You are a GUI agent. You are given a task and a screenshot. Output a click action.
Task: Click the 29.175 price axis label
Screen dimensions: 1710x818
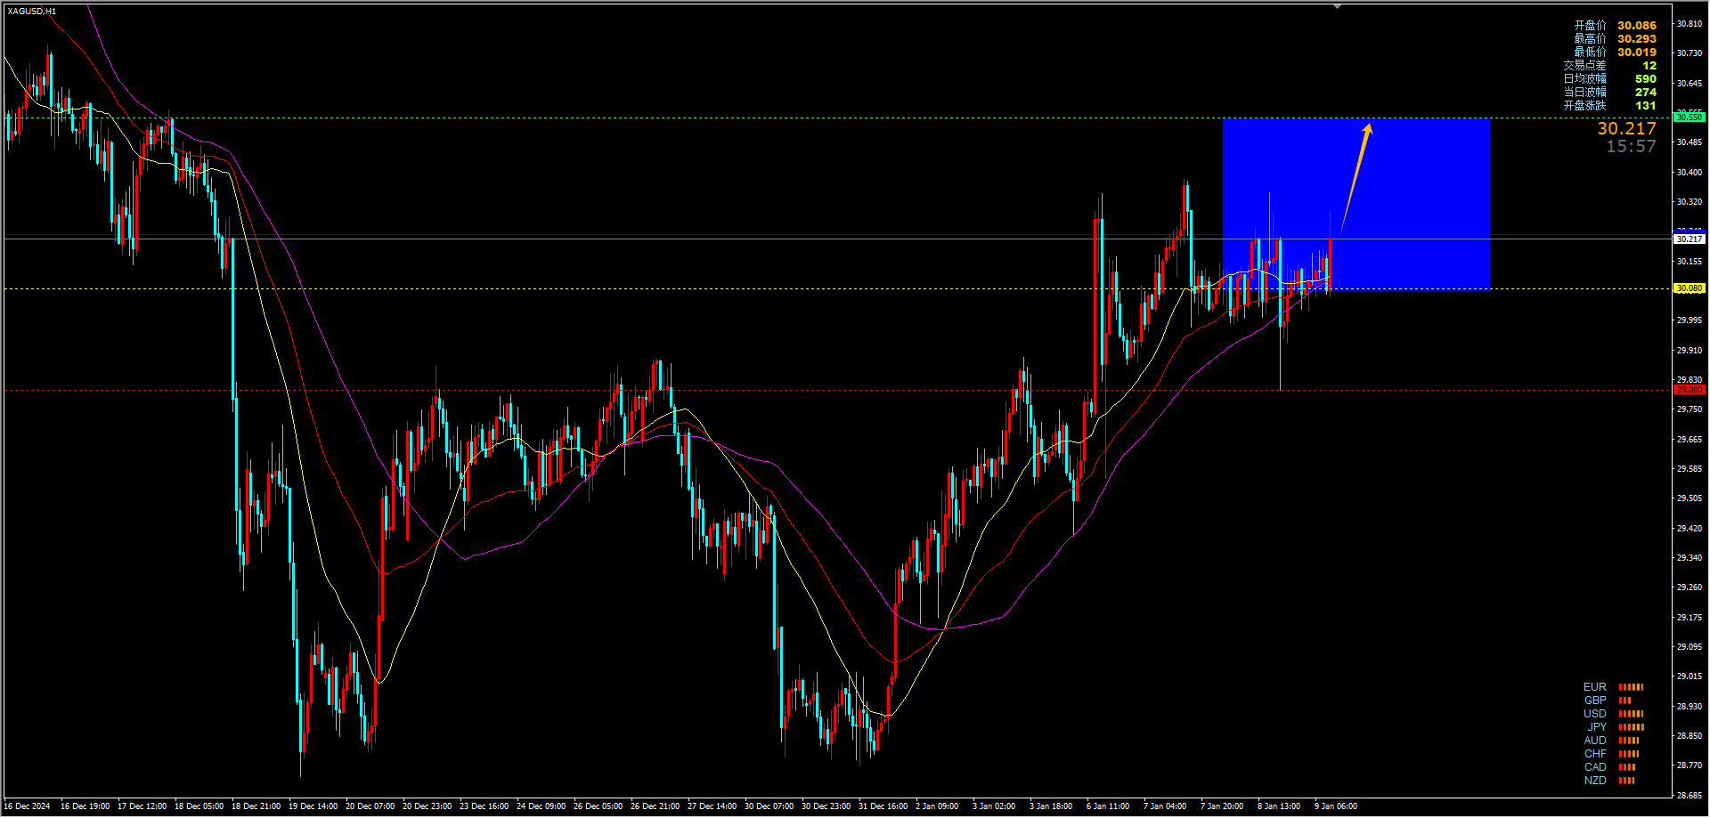click(x=1690, y=618)
